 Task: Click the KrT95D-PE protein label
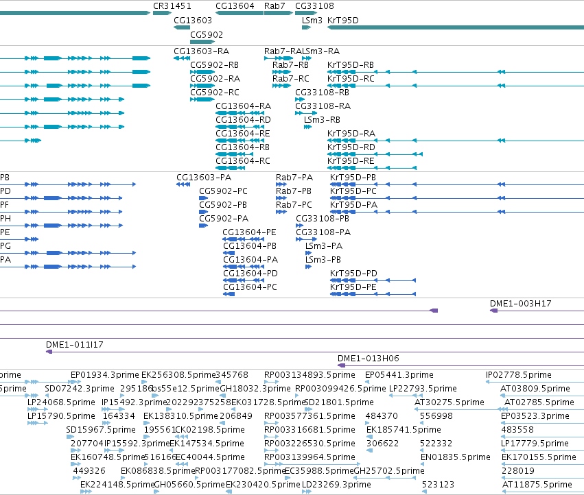tap(353, 287)
